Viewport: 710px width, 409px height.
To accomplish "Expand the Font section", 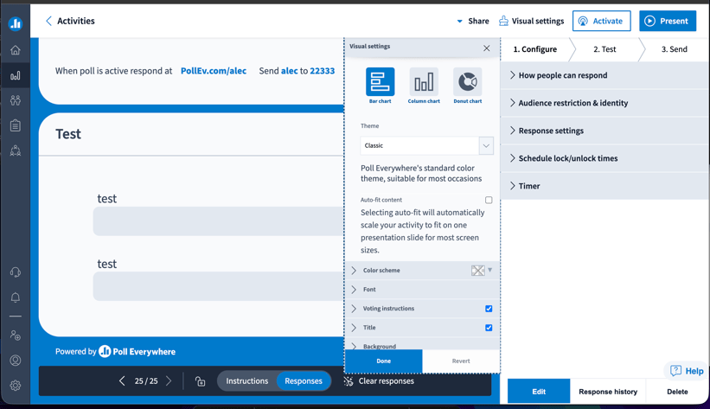I will point(422,290).
